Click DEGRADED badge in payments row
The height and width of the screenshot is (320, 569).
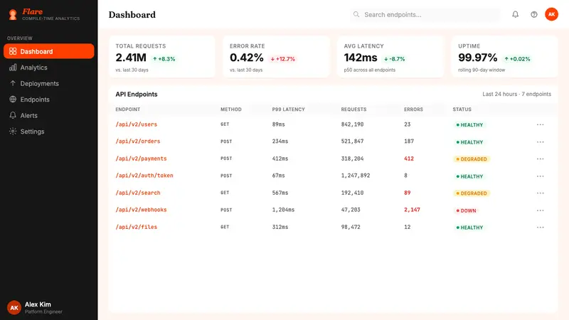[x=472, y=159]
